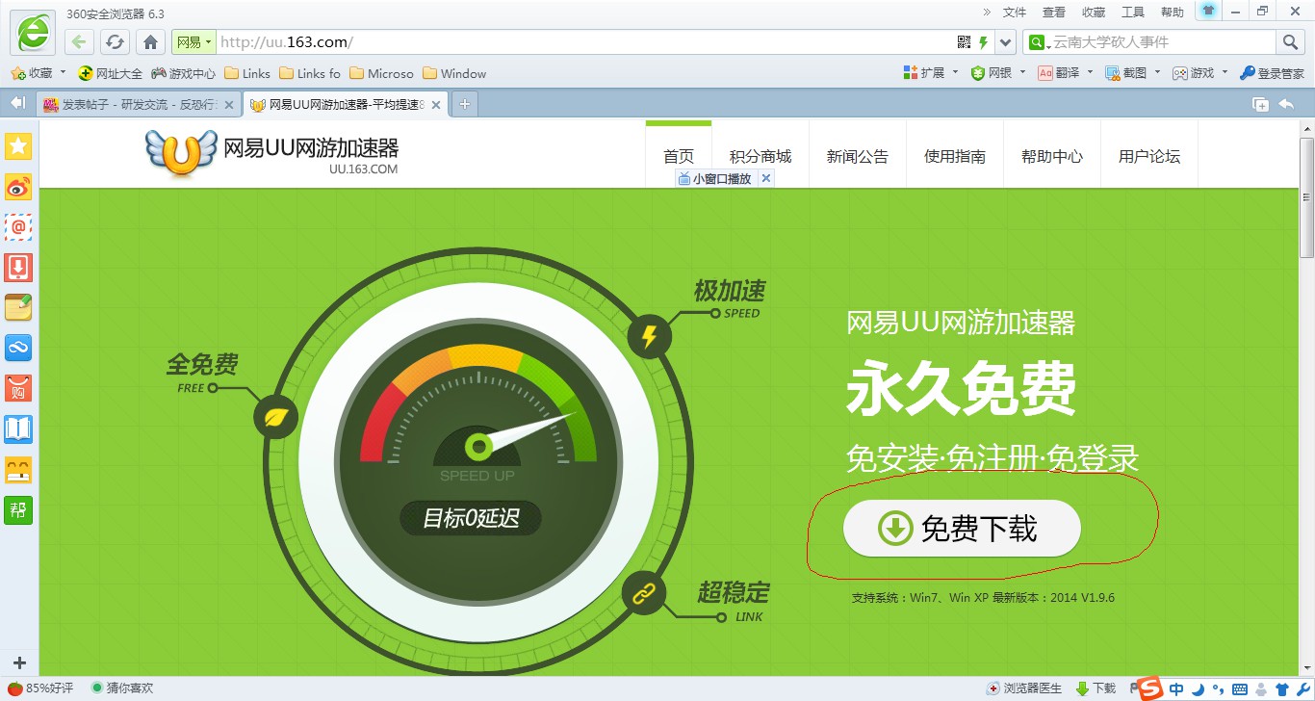The image size is (1315, 701).
Task: Close the 发表帖子 tab
Action: [x=229, y=105]
